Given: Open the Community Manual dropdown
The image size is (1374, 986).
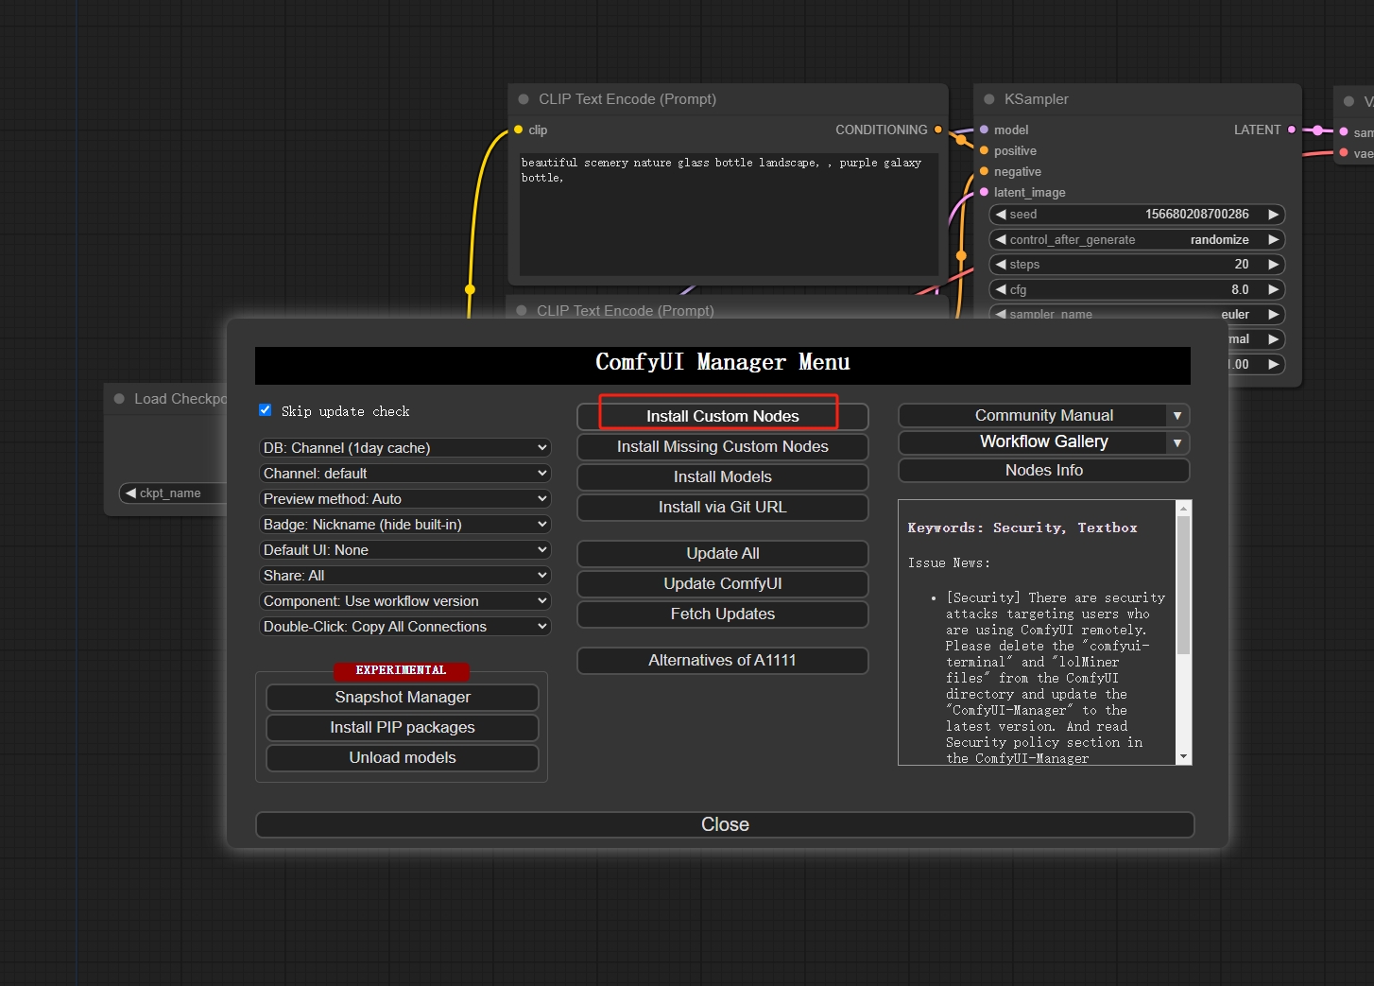Looking at the screenshot, I should coord(1043,416).
